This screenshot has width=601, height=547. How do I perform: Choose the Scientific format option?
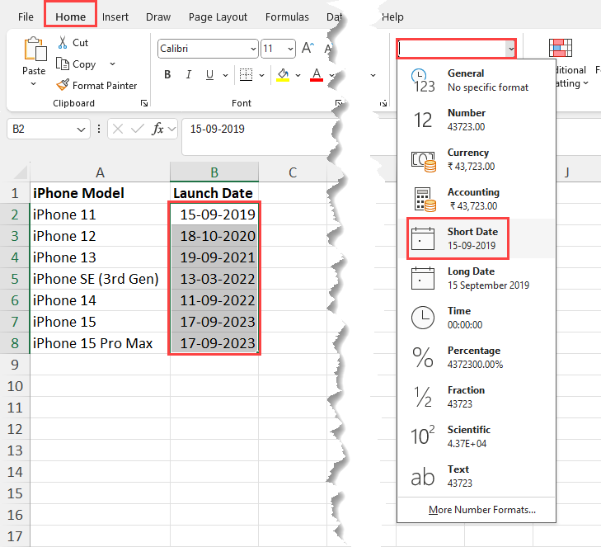(477, 436)
